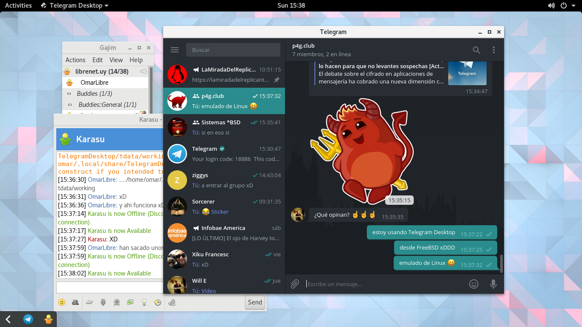
Task: Open the ziggys conversation
Action: (x=224, y=180)
